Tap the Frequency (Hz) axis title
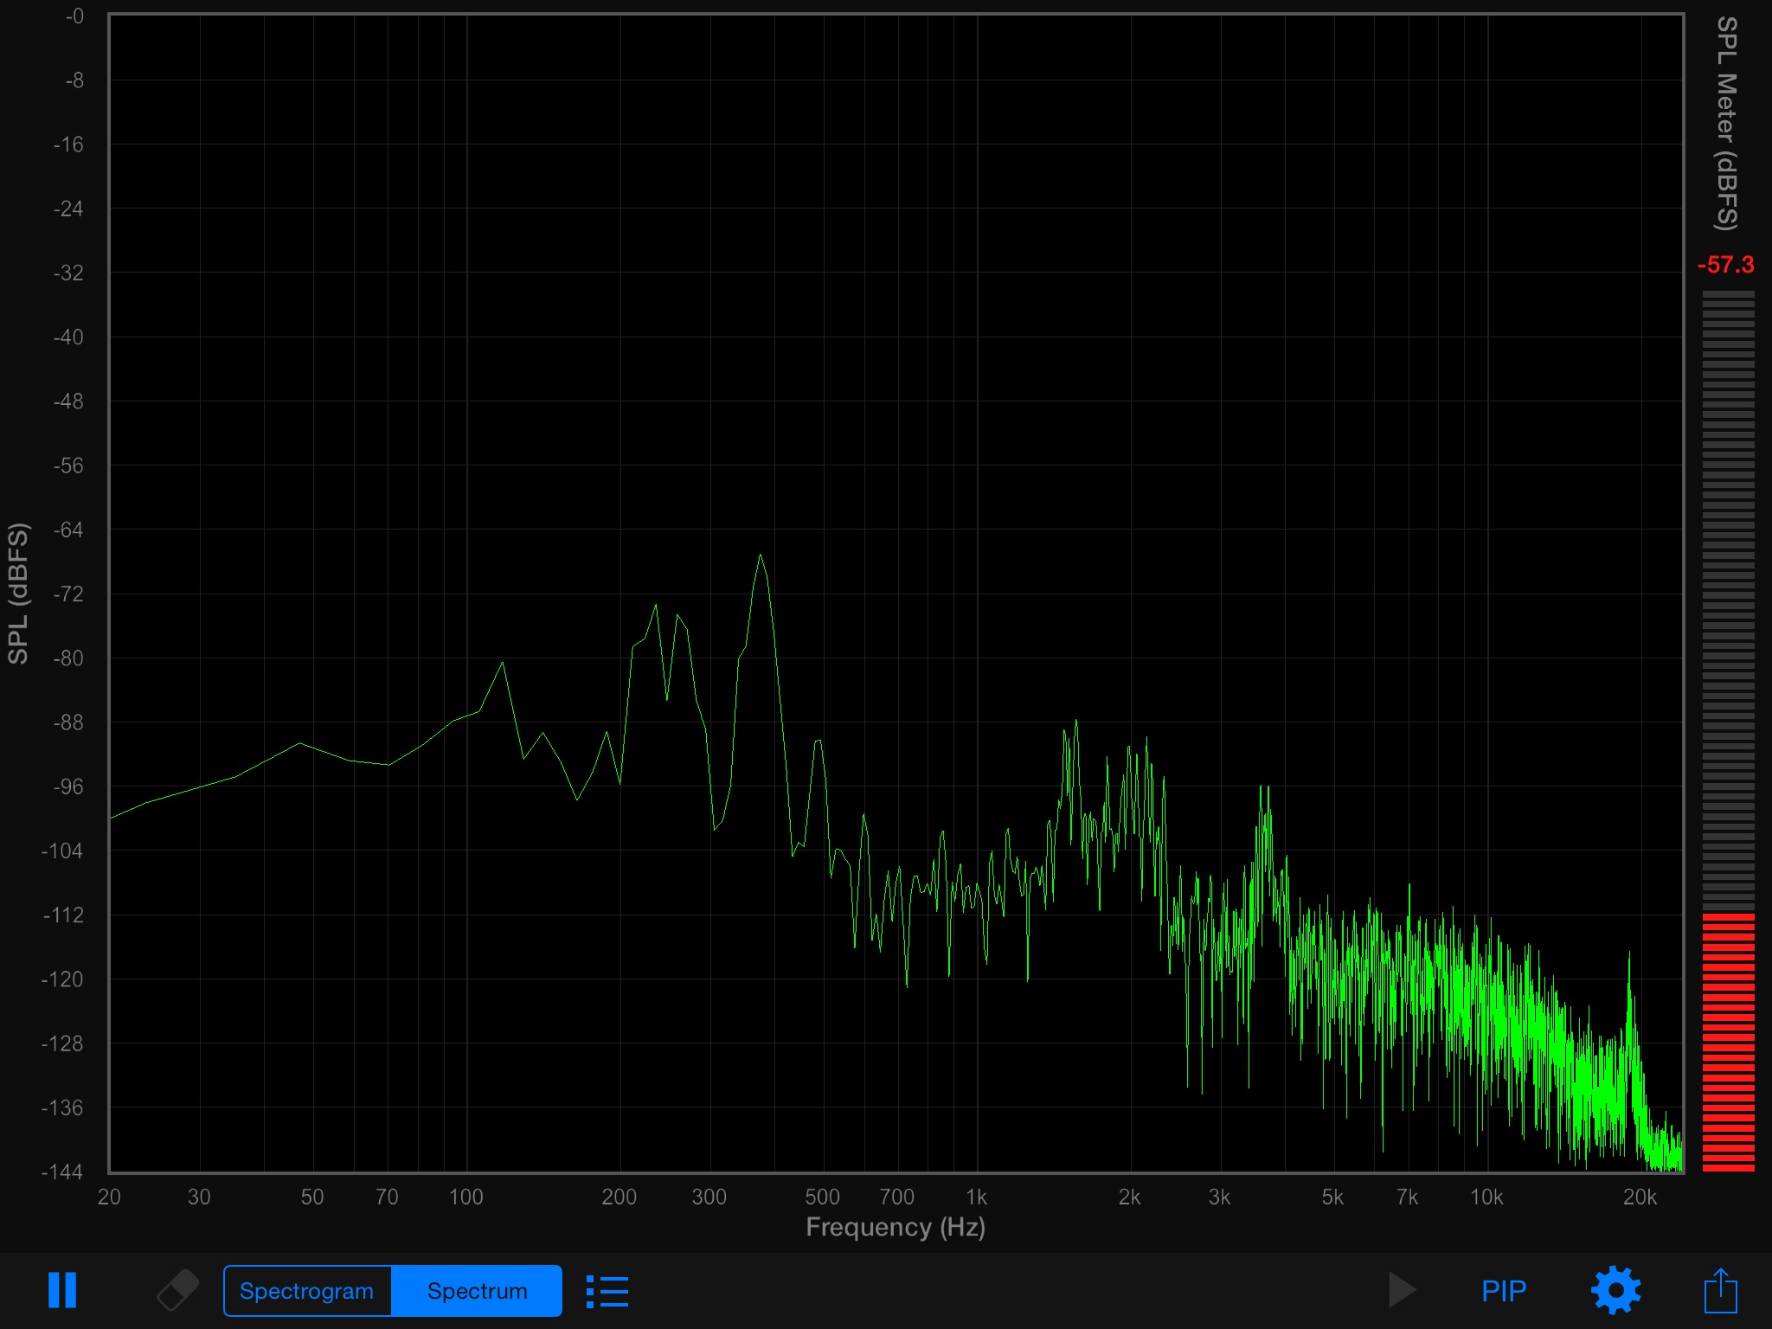Viewport: 1772px width, 1329px height. pyautogui.click(x=896, y=1227)
